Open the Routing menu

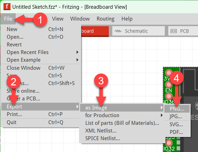click(106, 19)
